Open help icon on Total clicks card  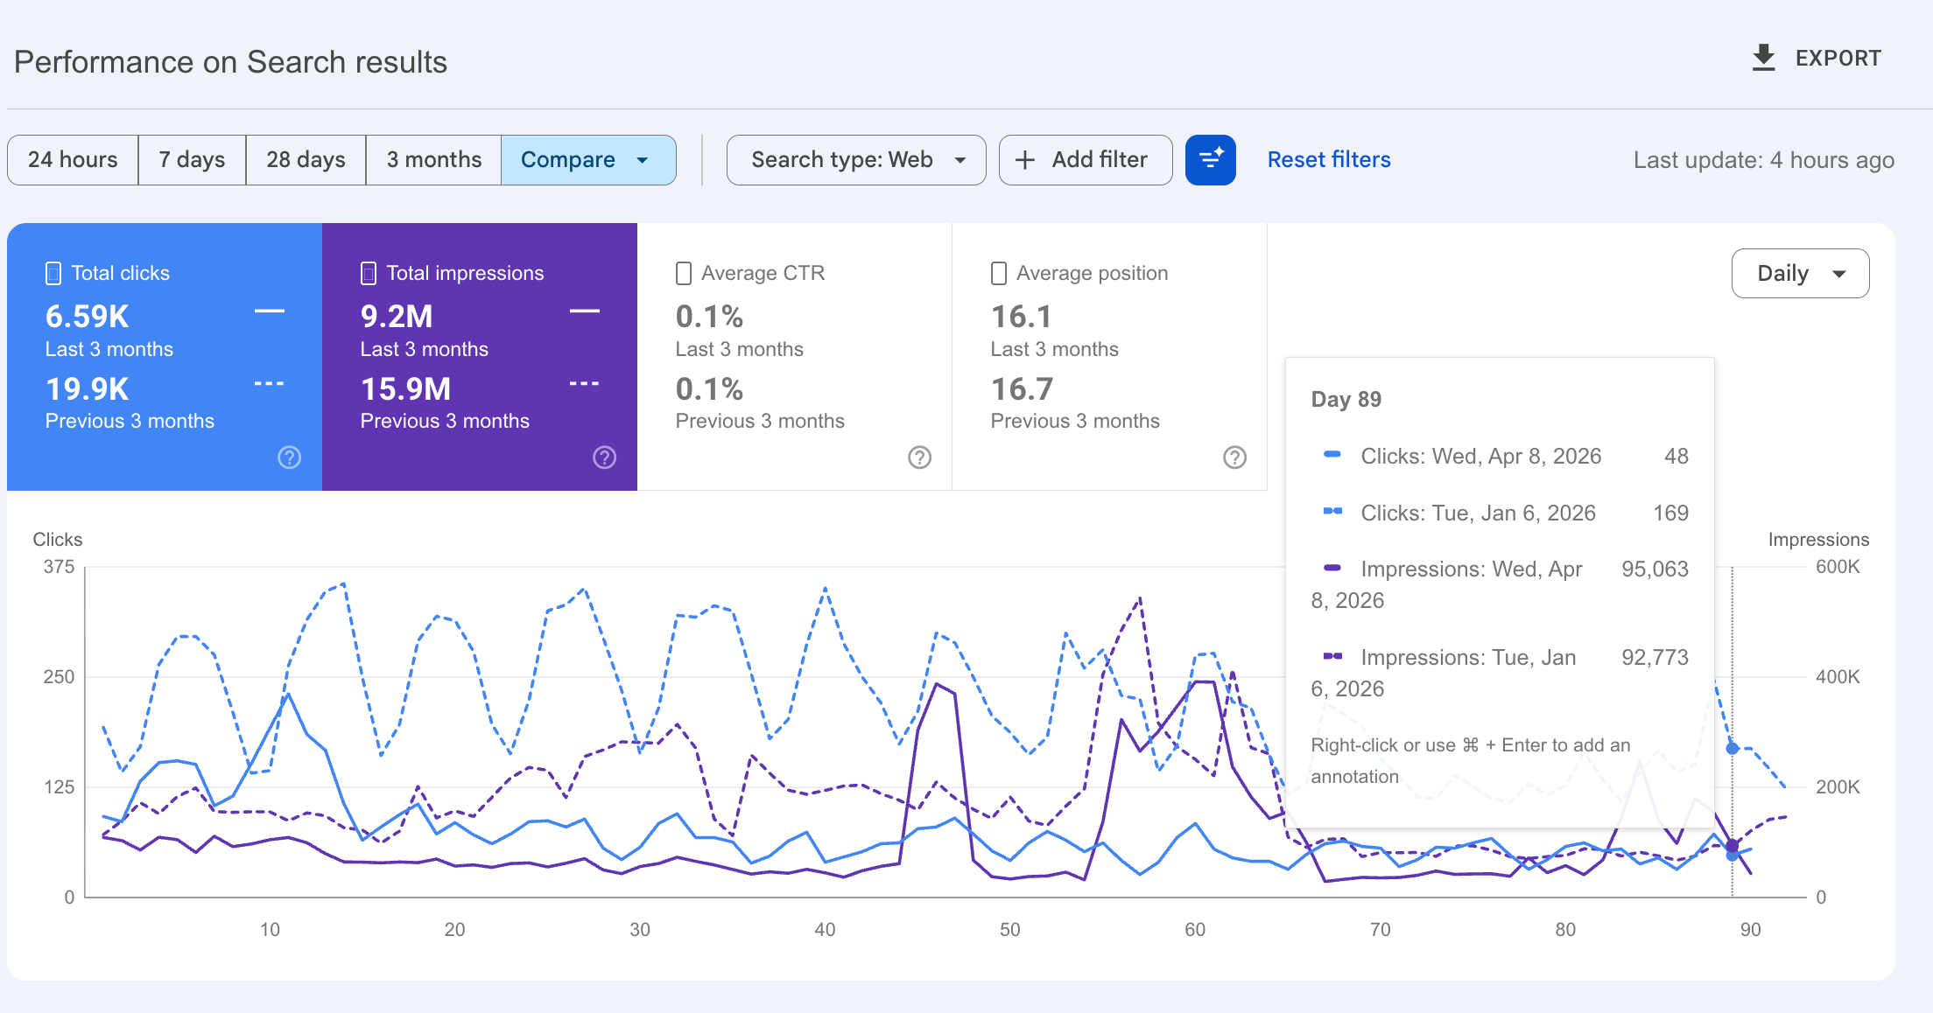click(289, 458)
